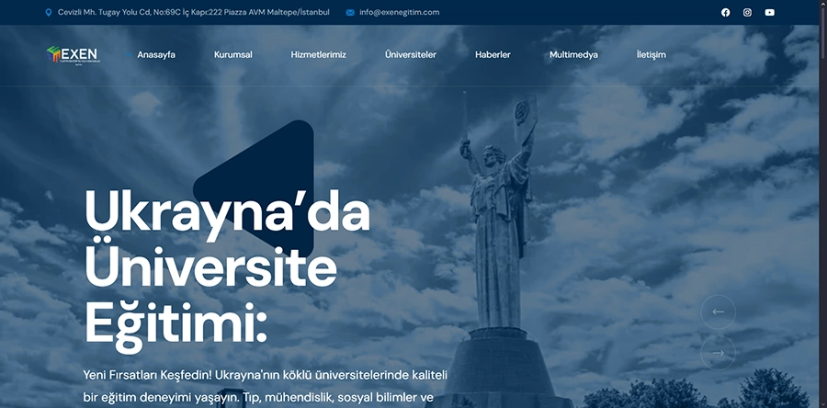
Task: Go to previous slide arrow
Action: click(x=718, y=312)
